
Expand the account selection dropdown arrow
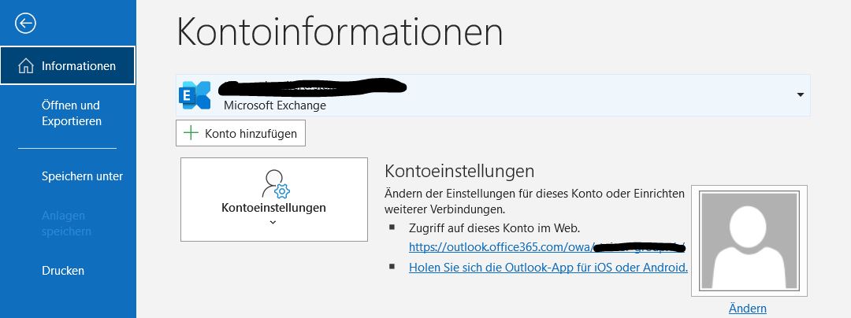coord(800,94)
